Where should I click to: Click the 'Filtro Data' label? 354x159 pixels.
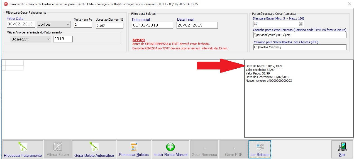(x=15, y=18)
